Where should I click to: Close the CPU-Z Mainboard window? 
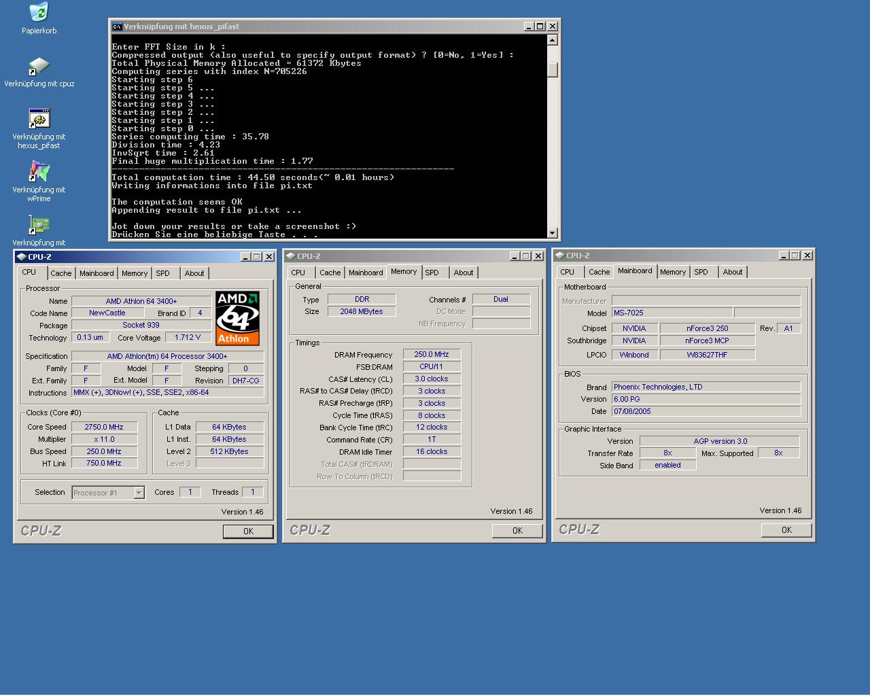[807, 256]
